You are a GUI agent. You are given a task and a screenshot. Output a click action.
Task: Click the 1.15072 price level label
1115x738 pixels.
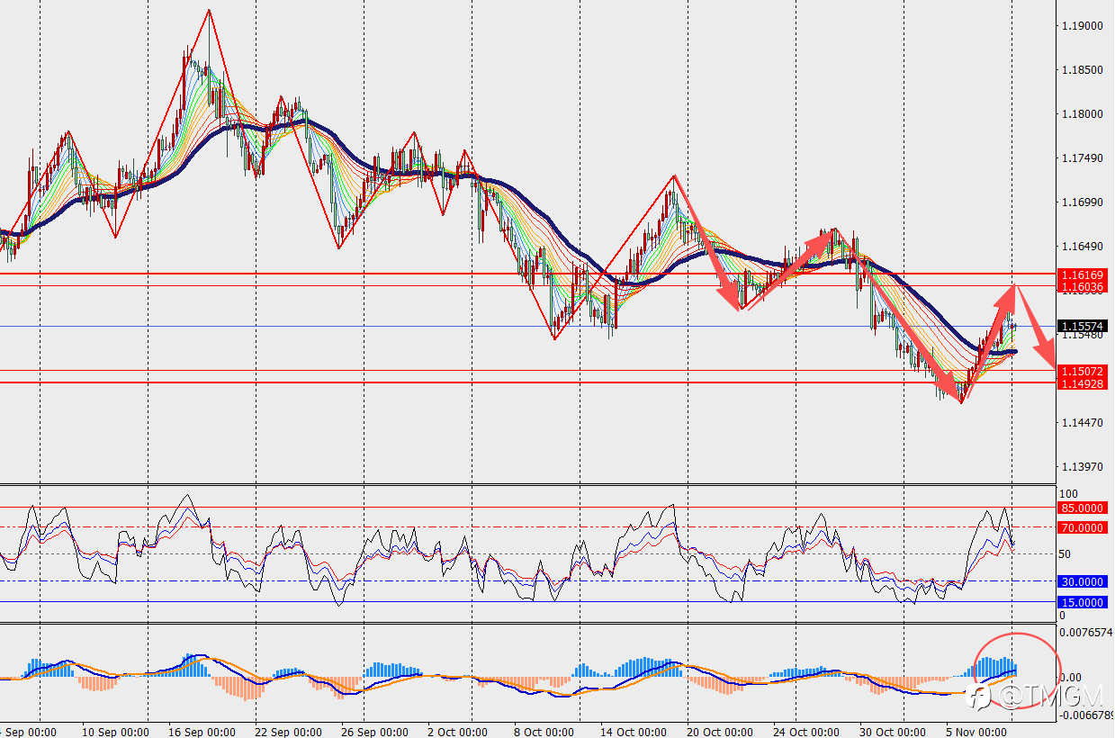point(1083,371)
